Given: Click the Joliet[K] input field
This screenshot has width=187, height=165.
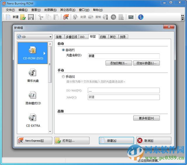Looking at the screenshot, I should [x=124, y=97].
